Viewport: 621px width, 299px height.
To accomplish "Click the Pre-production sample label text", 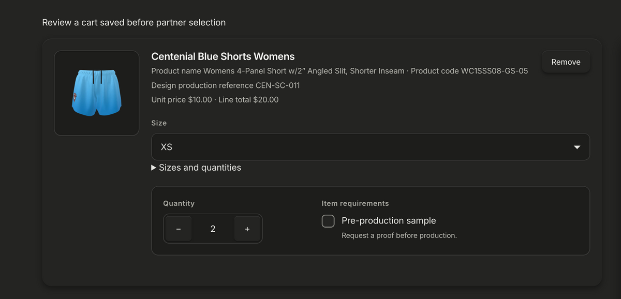I will click(x=389, y=221).
